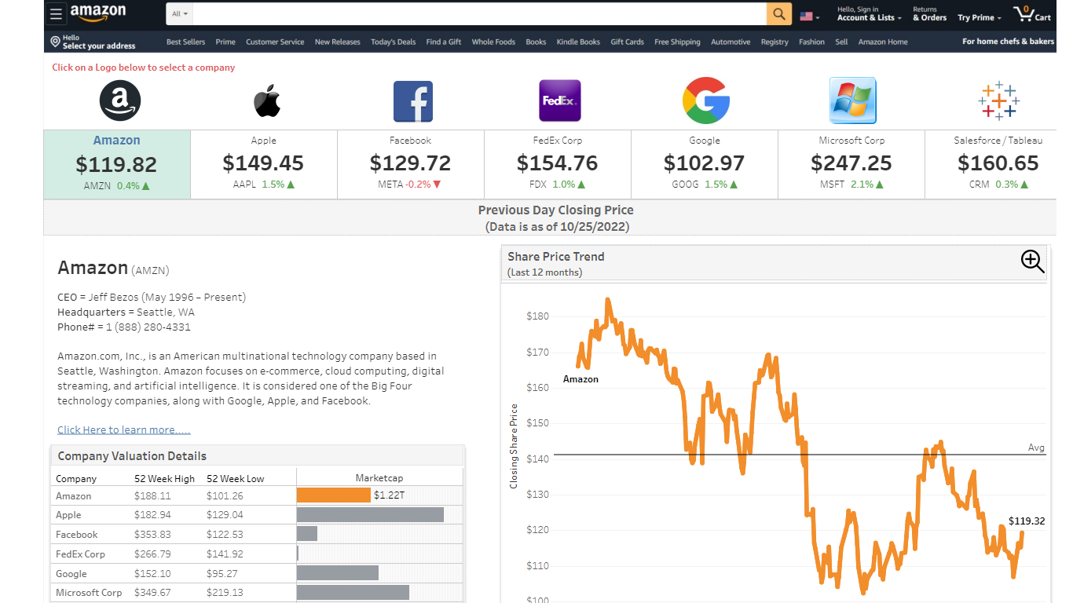Click the 'Click Here to learn more' link
This screenshot has height=603, width=1073.
click(123, 429)
